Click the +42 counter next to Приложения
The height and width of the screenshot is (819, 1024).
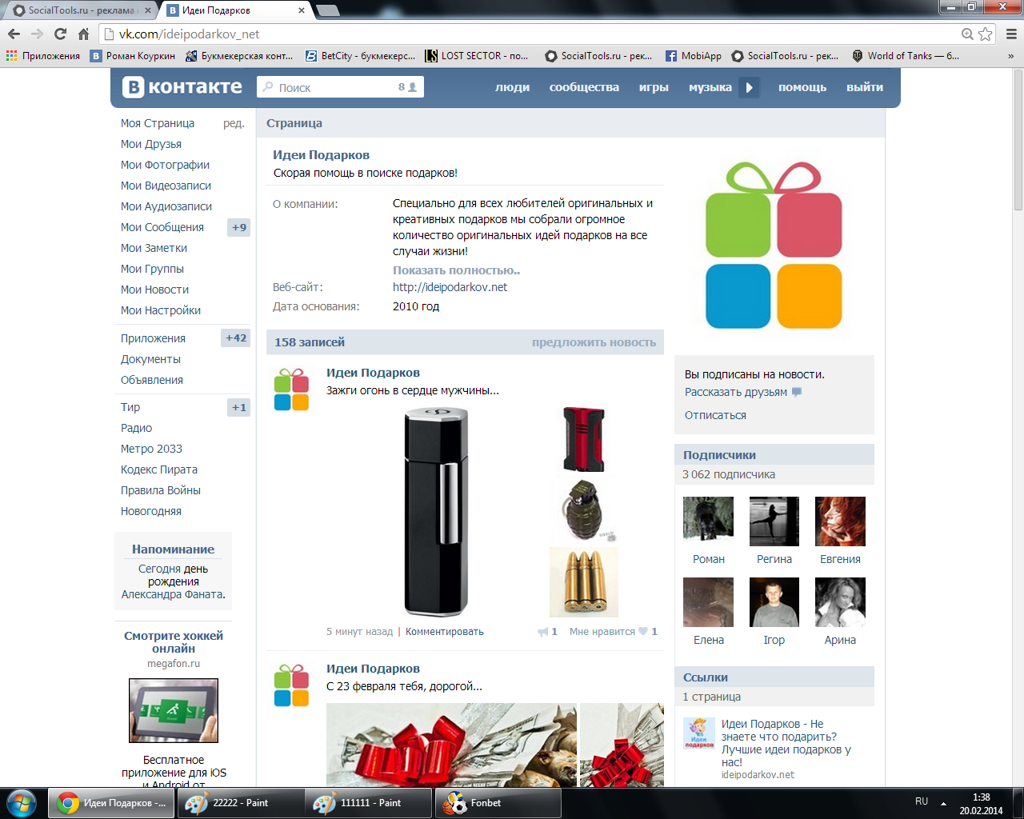coord(236,338)
